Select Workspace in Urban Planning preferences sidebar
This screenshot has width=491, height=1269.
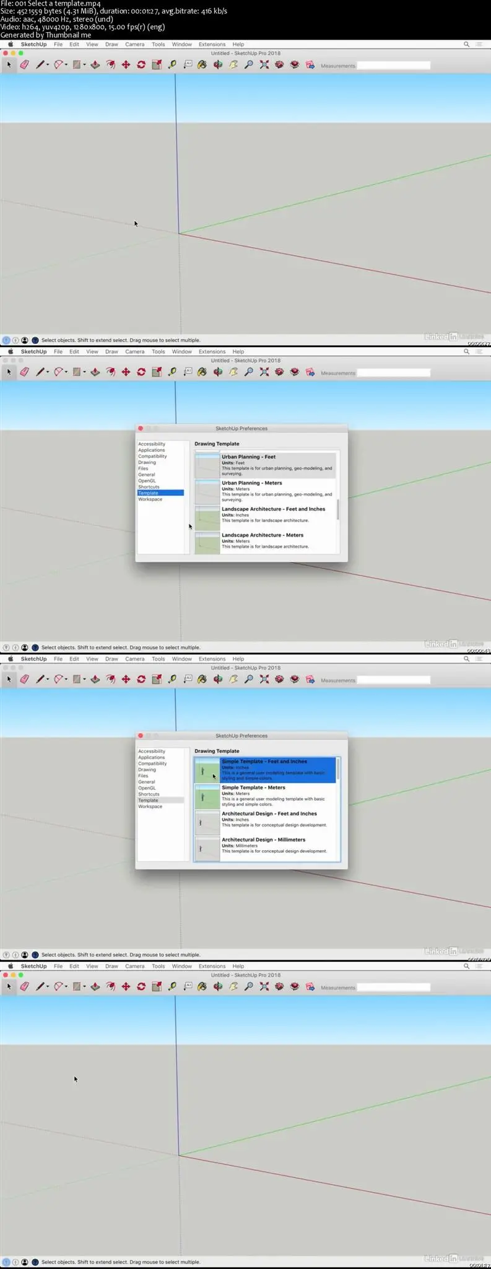tap(150, 499)
